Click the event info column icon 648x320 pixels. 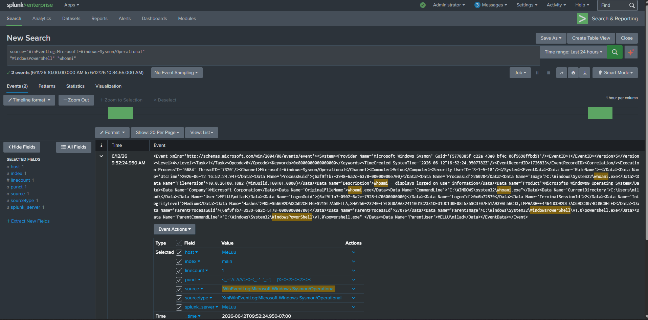coord(101,145)
